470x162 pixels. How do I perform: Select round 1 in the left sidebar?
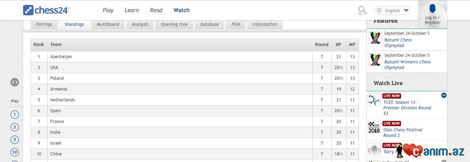point(14,115)
